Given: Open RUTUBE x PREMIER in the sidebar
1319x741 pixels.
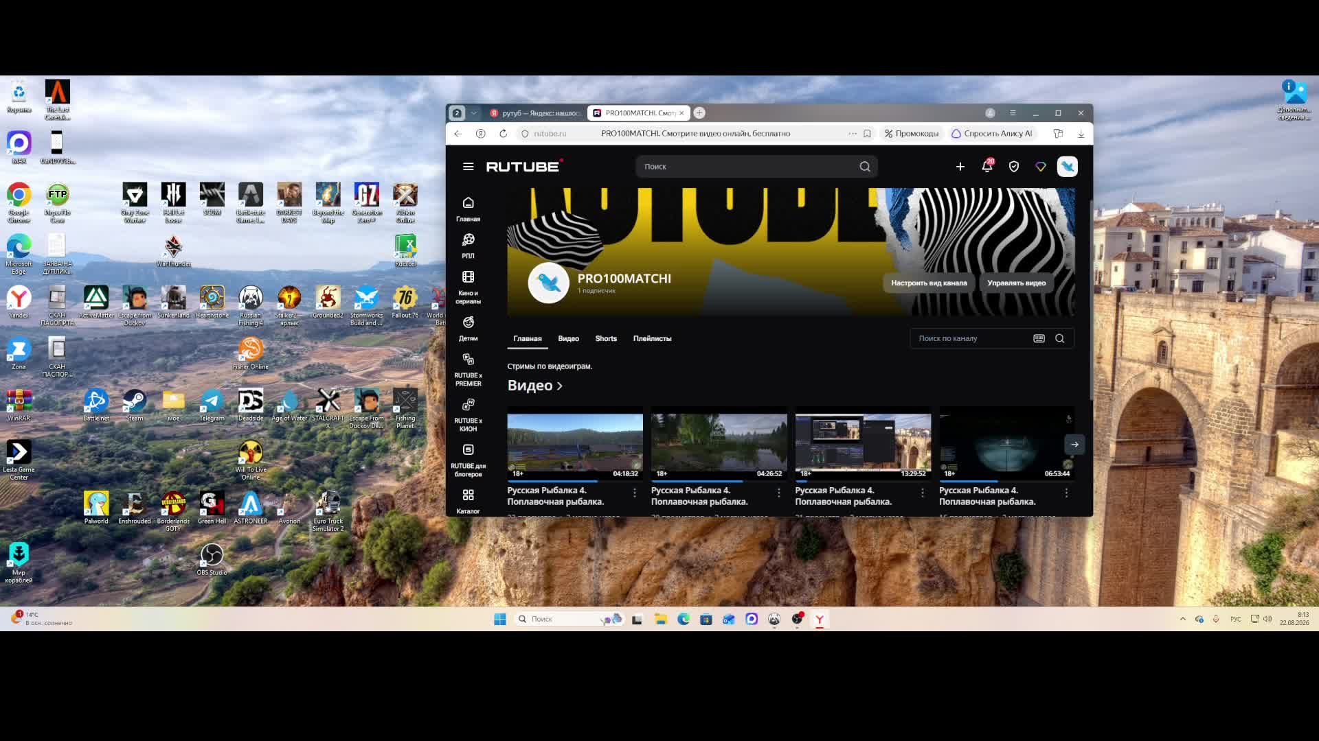Looking at the screenshot, I should [469, 370].
